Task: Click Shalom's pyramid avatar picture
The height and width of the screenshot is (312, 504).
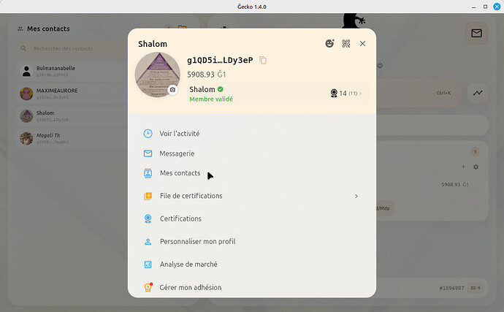Action: [158, 75]
